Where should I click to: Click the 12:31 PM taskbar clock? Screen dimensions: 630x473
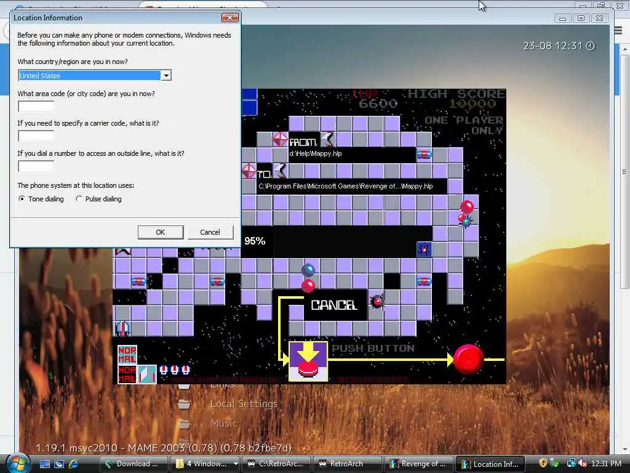tap(606, 463)
